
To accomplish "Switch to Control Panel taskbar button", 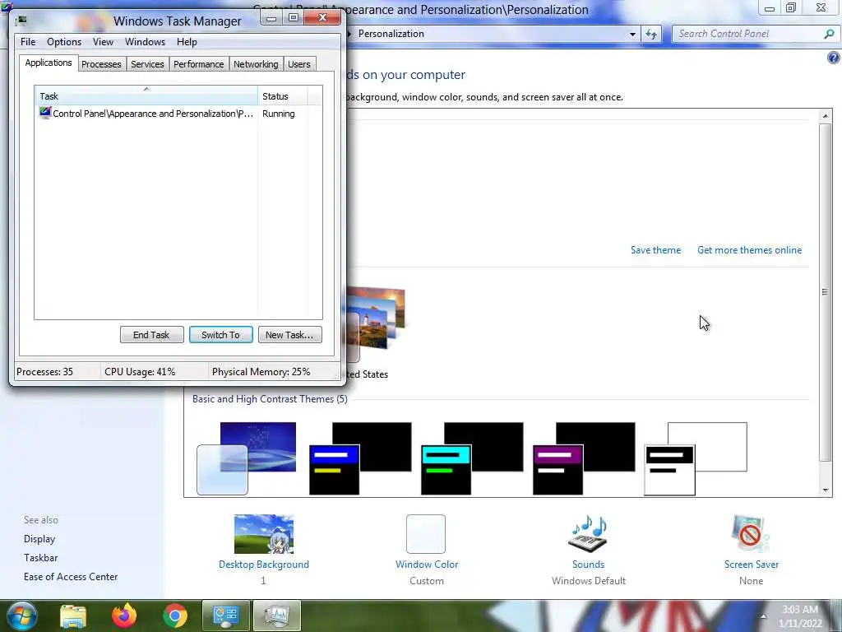I will [x=225, y=616].
